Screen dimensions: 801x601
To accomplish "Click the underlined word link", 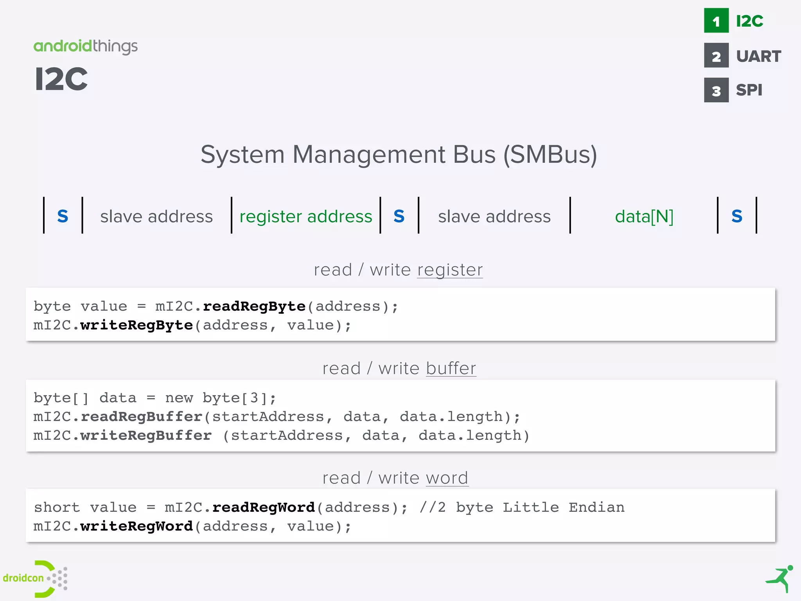I will tap(447, 478).
